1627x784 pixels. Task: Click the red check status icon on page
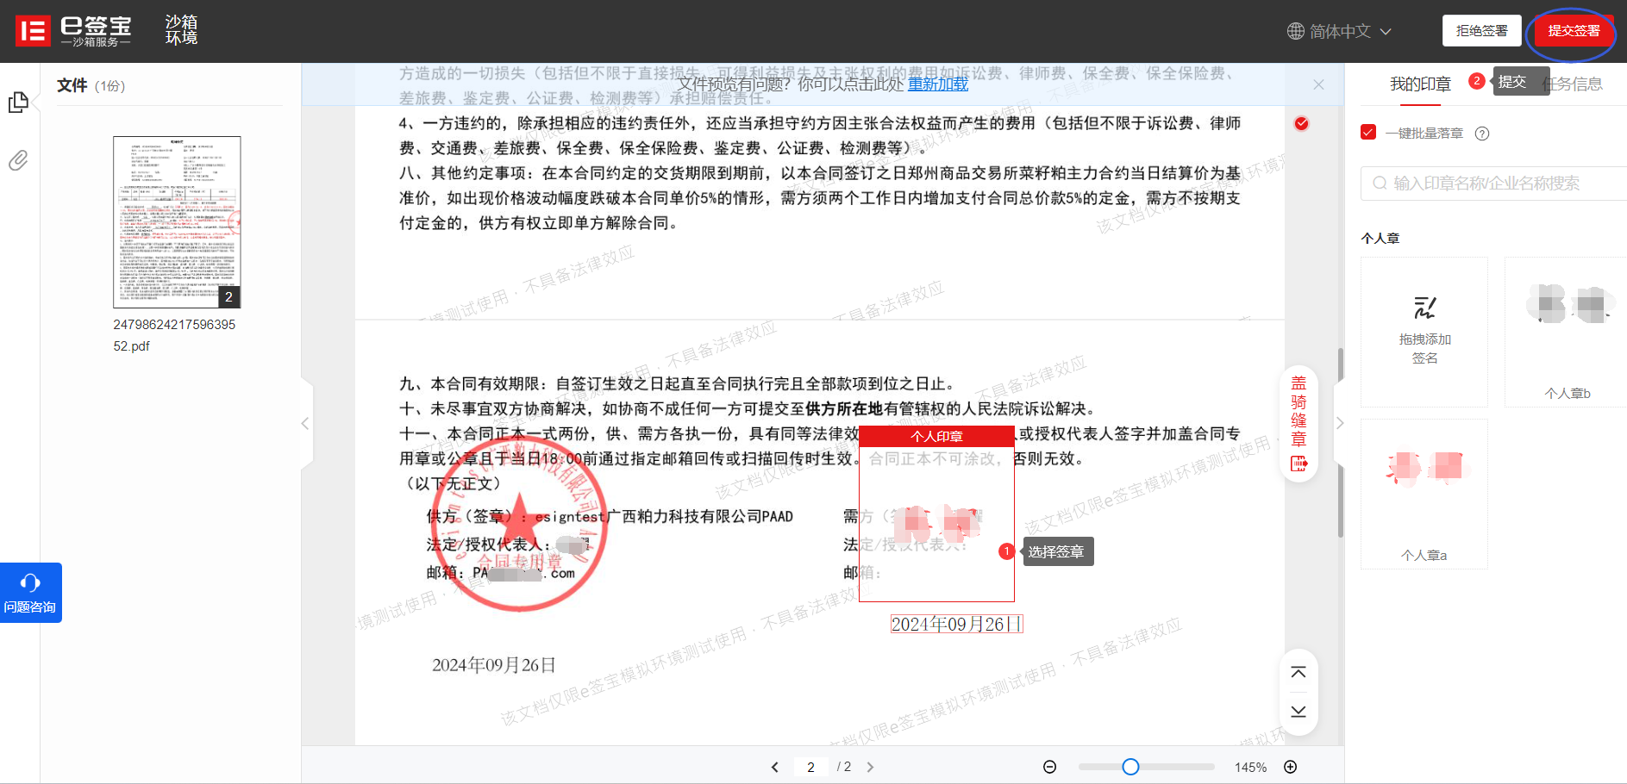[1301, 123]
